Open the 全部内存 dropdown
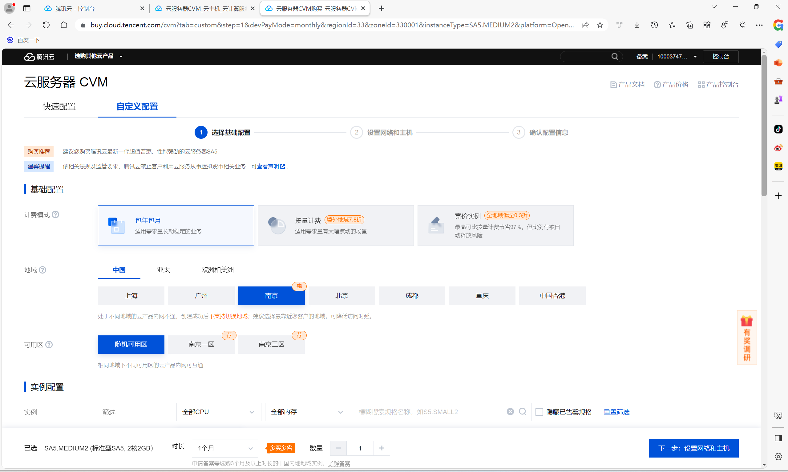This screenshot has height=472, width=788. coord(307,412)
